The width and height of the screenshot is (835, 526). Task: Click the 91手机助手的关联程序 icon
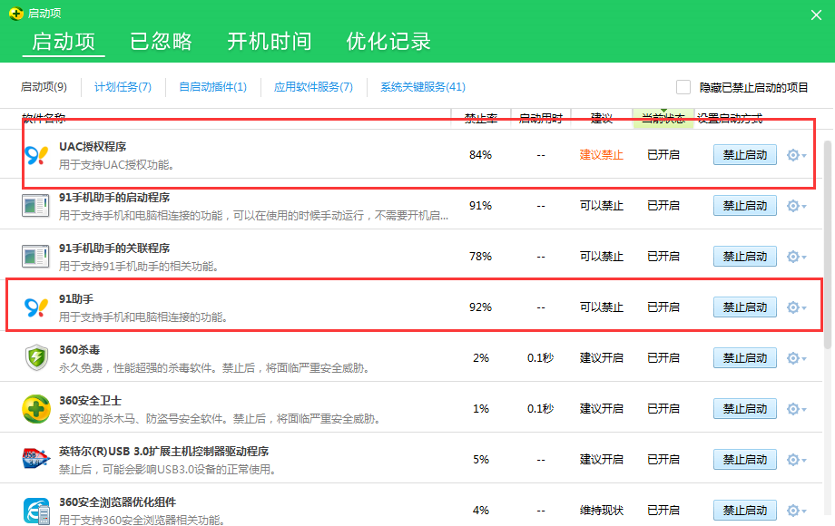pyautogui.click(x=34, y=255)
